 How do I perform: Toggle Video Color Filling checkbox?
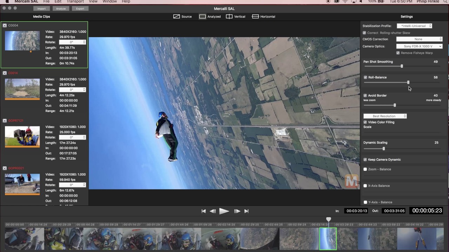click(x=365, y=122)
